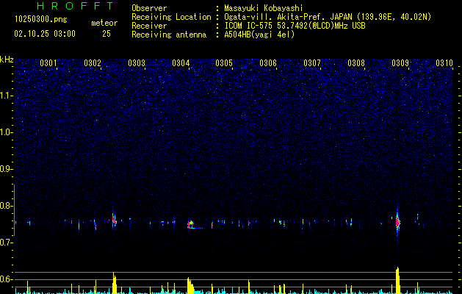Viewport: 462px width, 294px height.
Task: Click the 0.8 kHz axis label
Action: coord(7,206)
